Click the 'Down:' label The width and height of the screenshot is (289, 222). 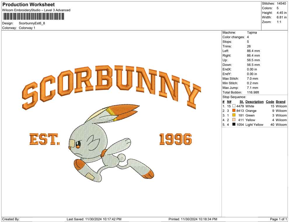pyautogui.click(x=227, y=65)
